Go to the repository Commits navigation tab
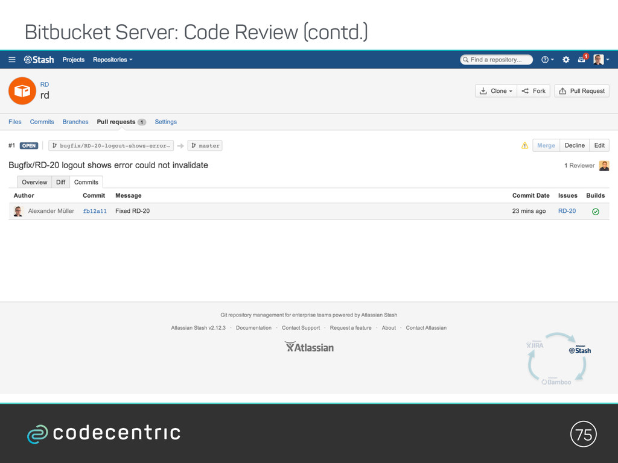The image size is (618, 463). pyautogui.click(x=42, y=122)
